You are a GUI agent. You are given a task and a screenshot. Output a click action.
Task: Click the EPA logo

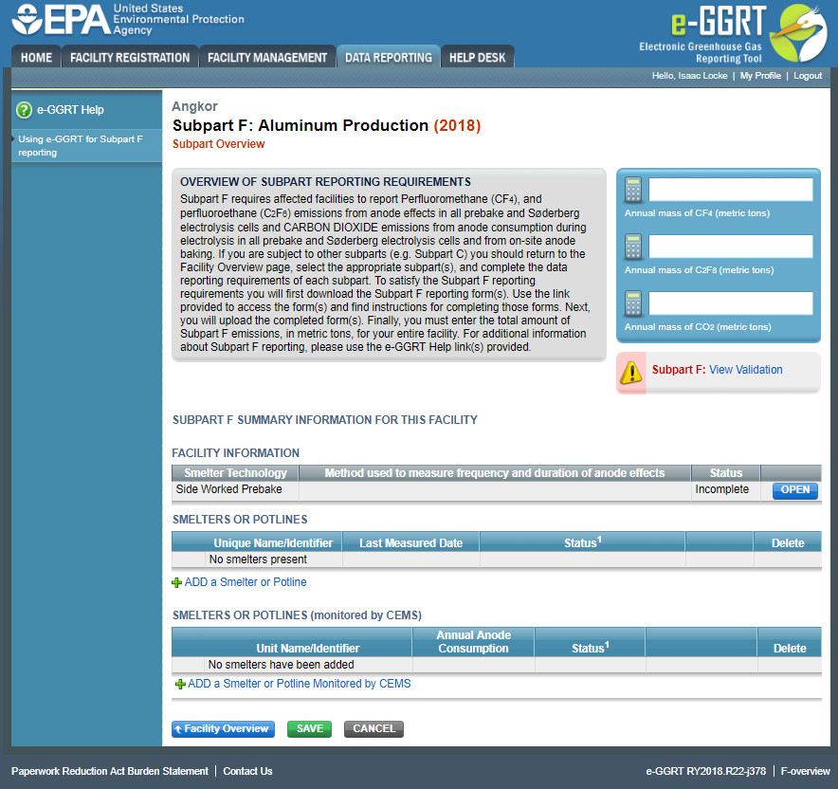pos(128,20)
